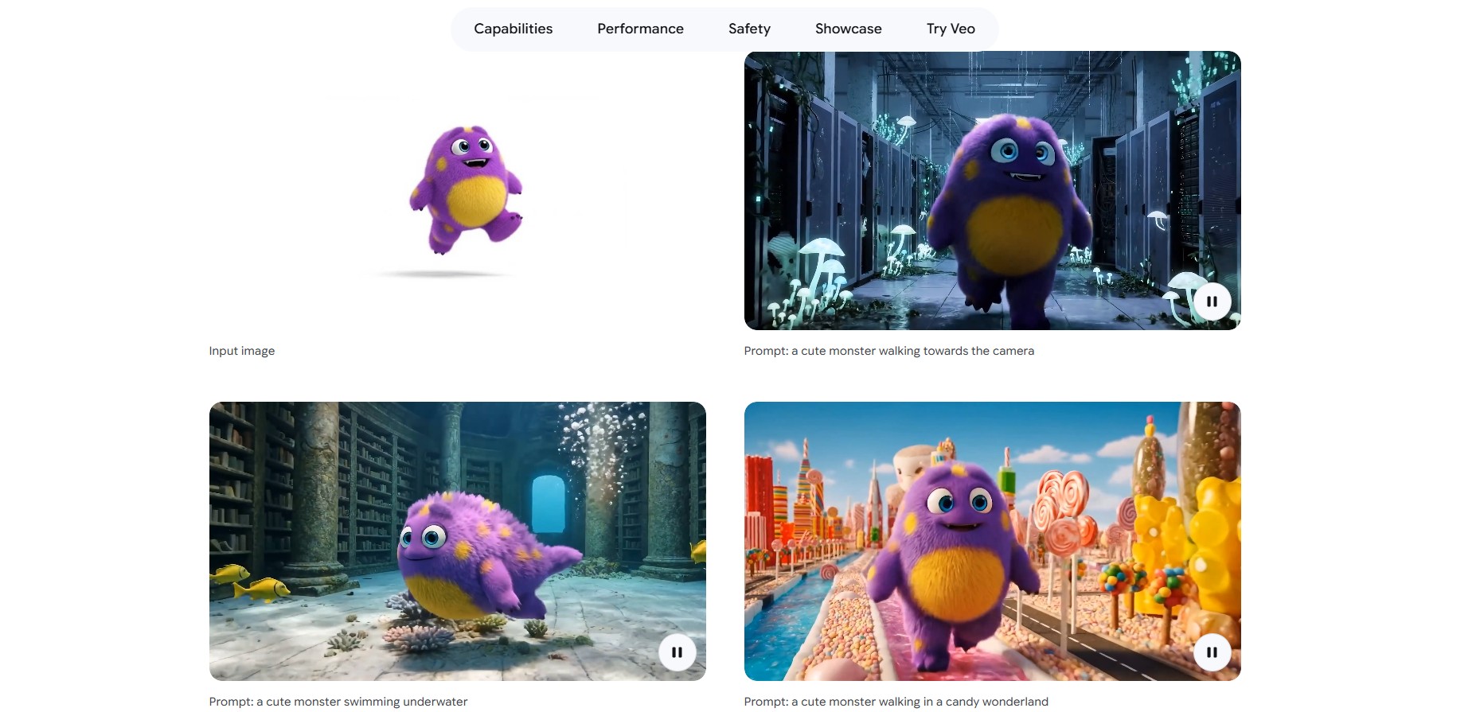The image size is (1476, 712).
Task: Click the "Input image" caption
Action: (242, 351)
